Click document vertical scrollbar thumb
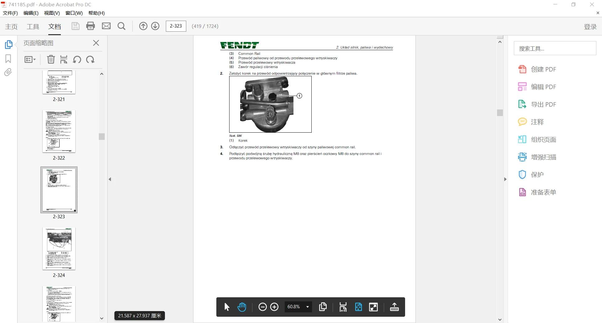 pos(500,113)
